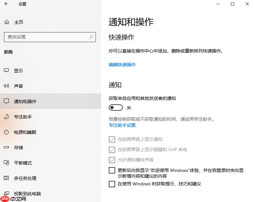Click the 声音 speaker icon
Viewport: 254px width, 202px height.
pos(6,86)
